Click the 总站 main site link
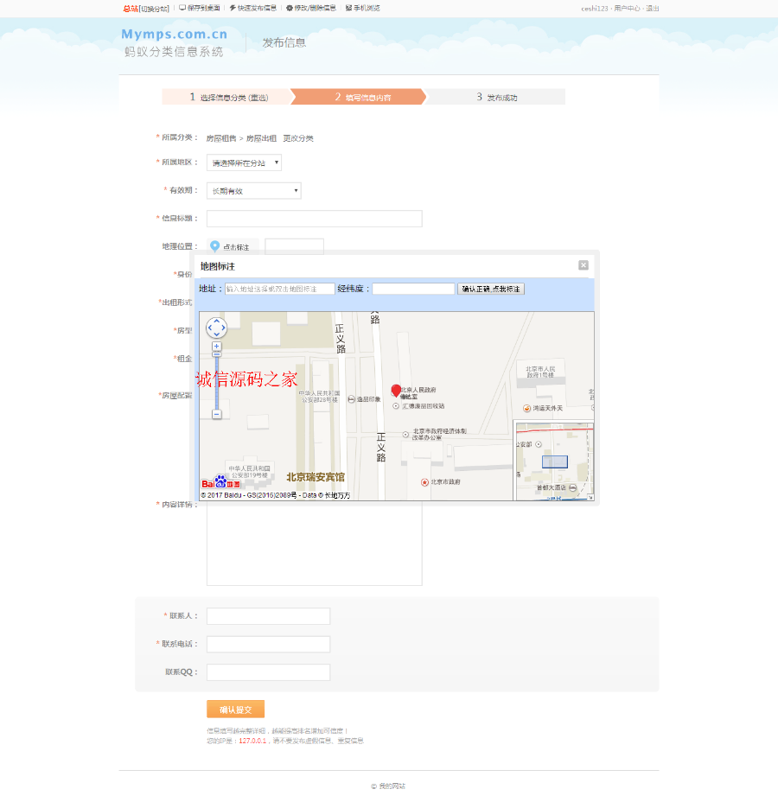The height and width of the screenshot is (802, 778). 131,9
